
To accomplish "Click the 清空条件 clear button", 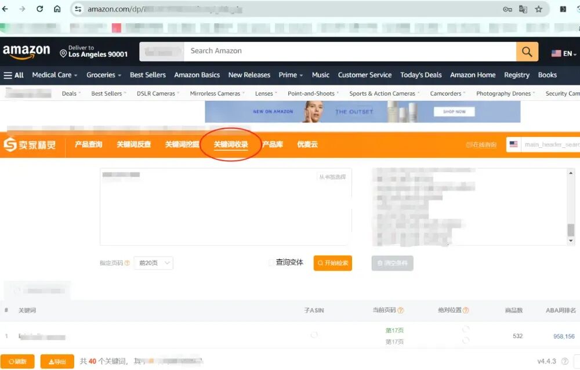I will (x=392, y=263).
